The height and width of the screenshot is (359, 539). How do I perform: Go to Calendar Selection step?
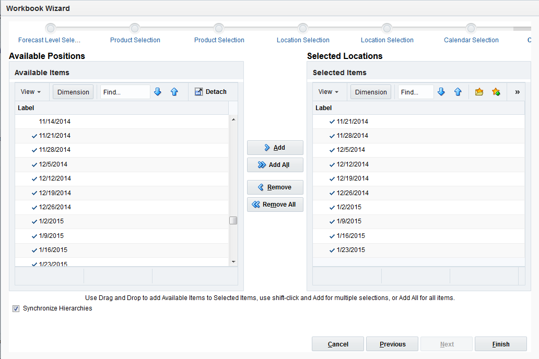[471, 40]
